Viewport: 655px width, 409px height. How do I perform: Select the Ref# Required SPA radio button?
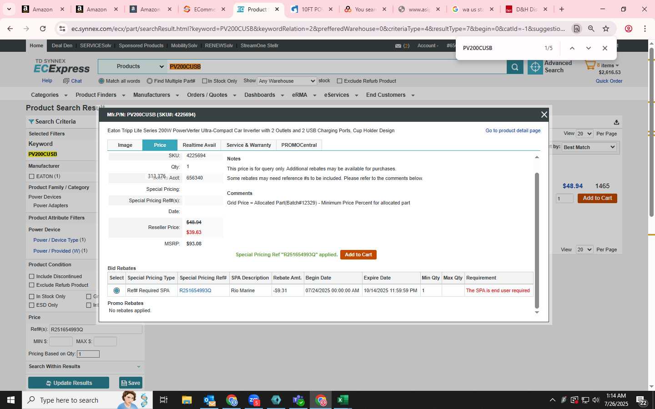(x=116, y=290)
